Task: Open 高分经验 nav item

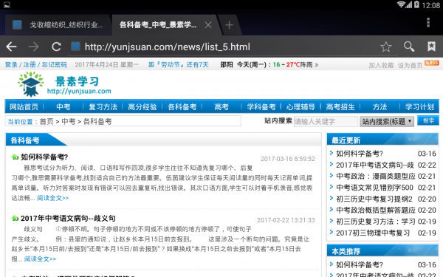Action: pyautogui.click(x=142, y=107)
